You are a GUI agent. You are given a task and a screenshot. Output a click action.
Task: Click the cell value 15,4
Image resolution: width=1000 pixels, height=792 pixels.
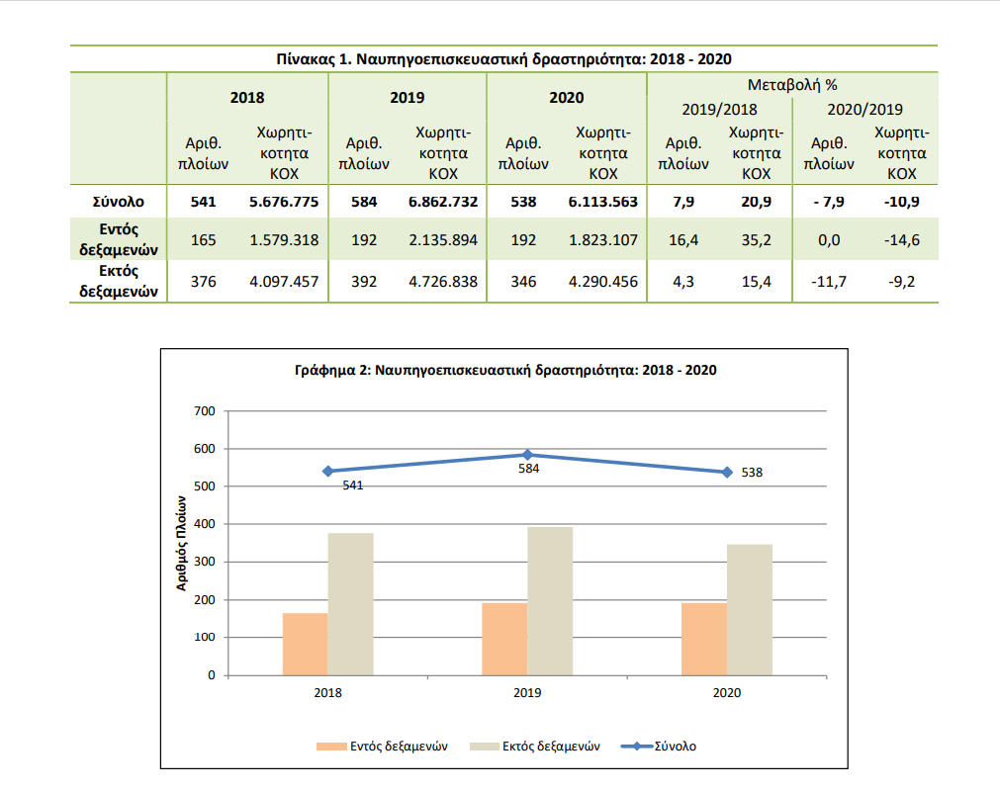click(x=756, y=281)
